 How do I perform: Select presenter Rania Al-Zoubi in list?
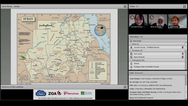[x=157, y=57]
